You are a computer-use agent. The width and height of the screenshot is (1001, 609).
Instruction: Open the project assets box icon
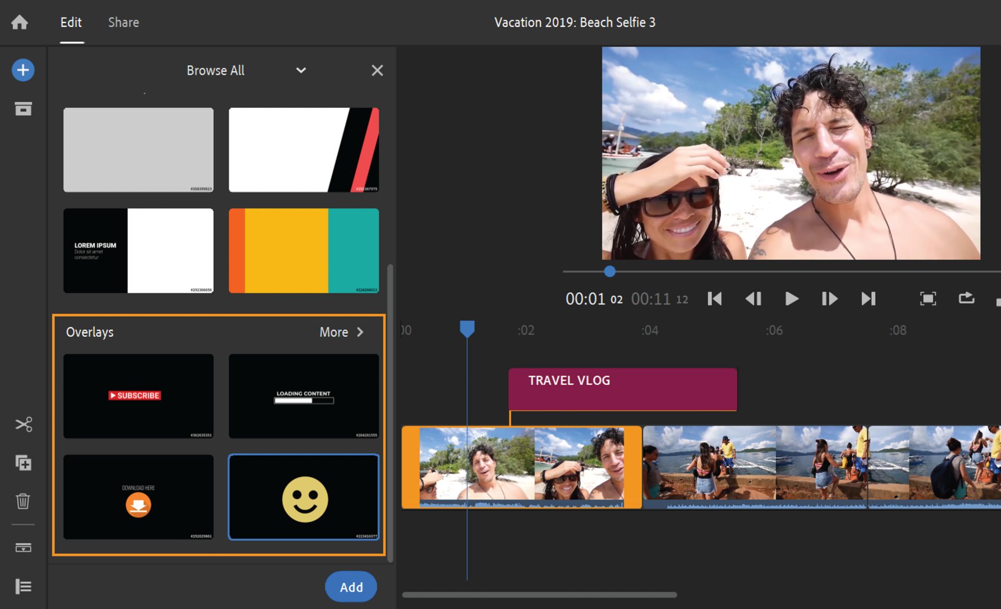coord(23,108)
